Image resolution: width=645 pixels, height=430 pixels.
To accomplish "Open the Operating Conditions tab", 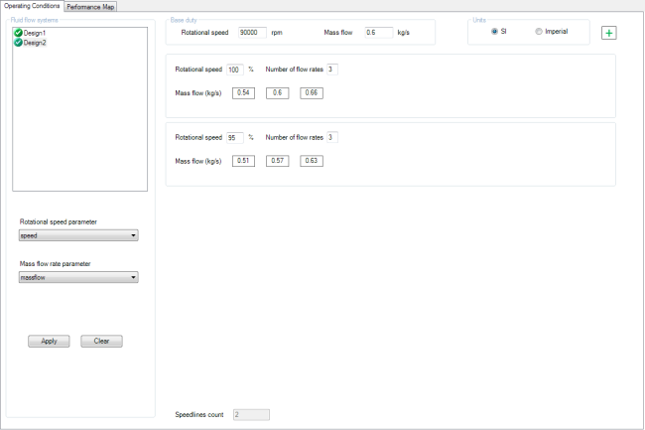I will point(32,6).
